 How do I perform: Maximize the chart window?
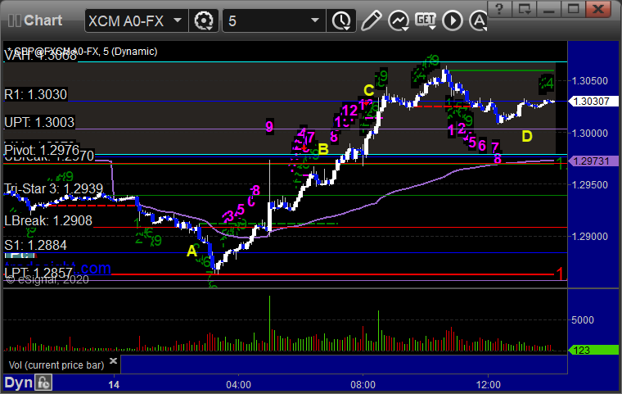click(573, 9)
